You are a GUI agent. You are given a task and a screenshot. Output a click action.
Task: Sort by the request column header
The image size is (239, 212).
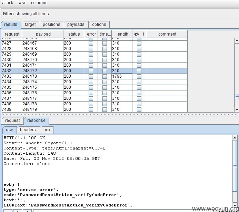[12, 34]
